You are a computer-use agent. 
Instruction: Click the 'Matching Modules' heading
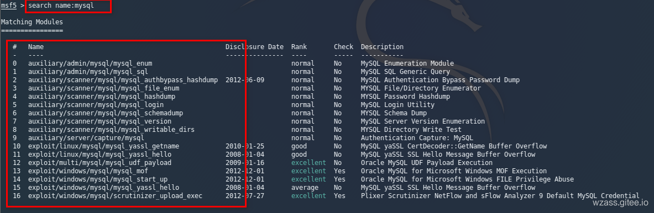(x=32, y=22)
